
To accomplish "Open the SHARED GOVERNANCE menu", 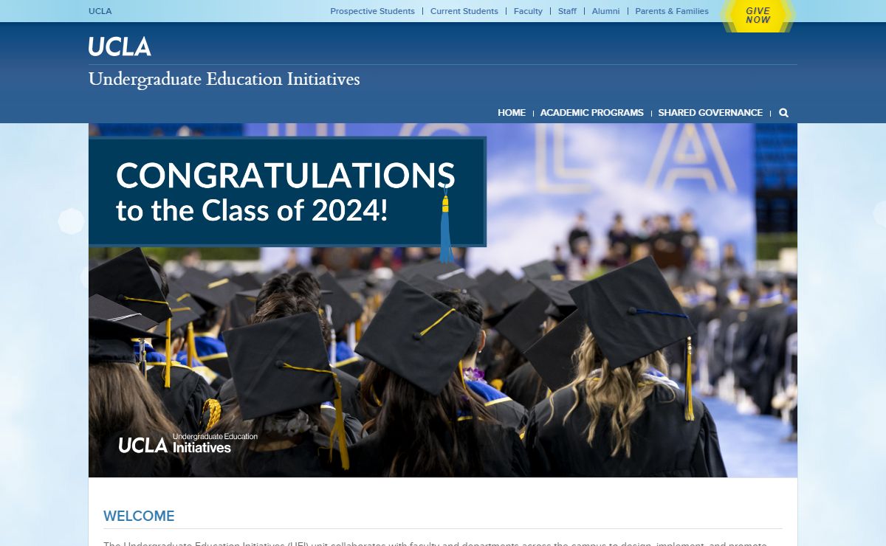I will click(x=710, y=113).
